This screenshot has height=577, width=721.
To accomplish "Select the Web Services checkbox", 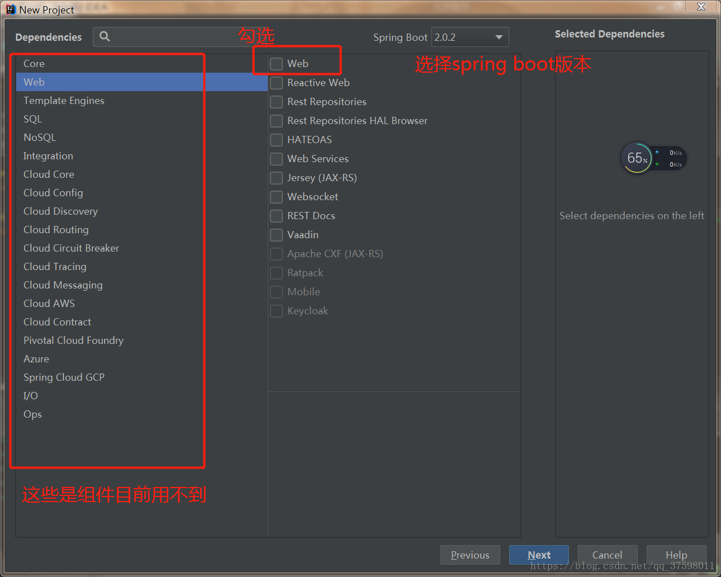I will [276, 159].
